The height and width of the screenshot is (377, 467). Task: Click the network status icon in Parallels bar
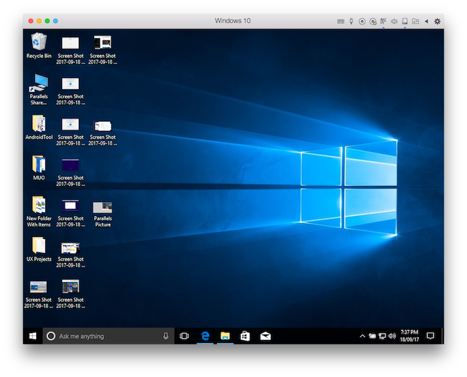click(383, 21)
